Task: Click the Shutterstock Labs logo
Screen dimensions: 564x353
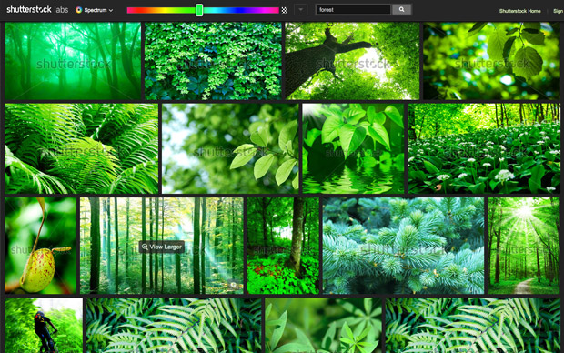Action: [x=37, y=10]
